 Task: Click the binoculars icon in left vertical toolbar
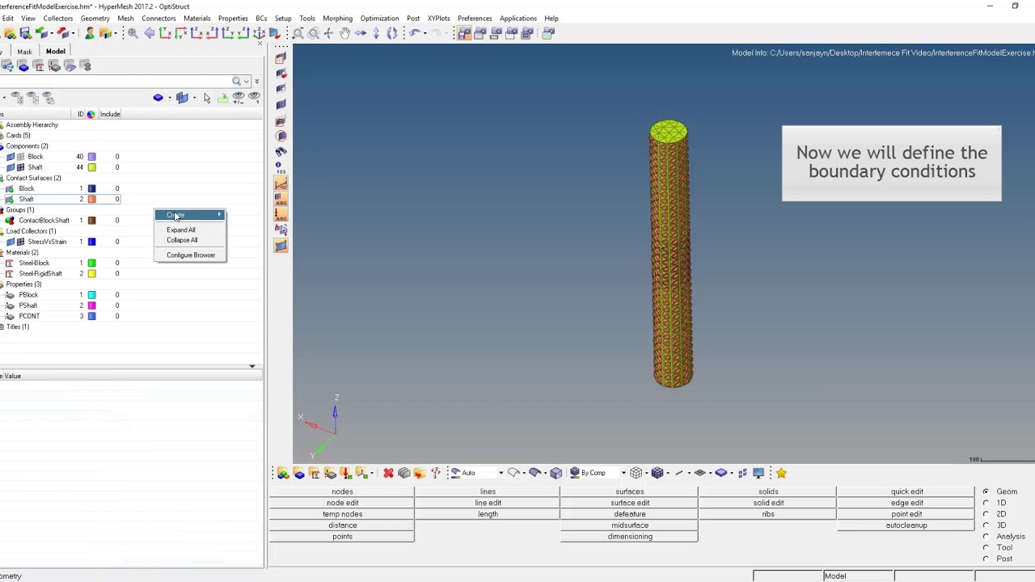[x=281, y=151]
